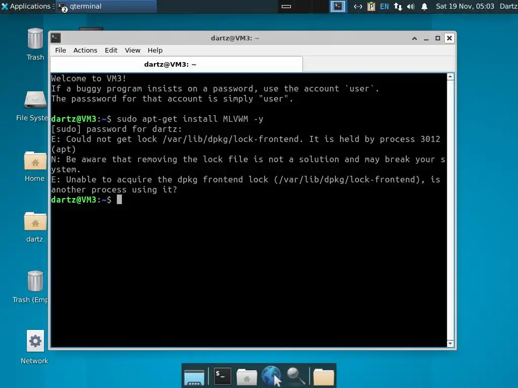This screenshot has height=388, width=518.
Task: Shade the window with the up-arrow button
Action: (414, 38)
